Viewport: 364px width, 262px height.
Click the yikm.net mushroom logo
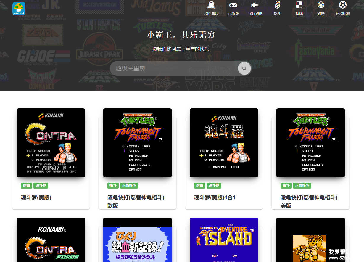pyautogui.click(x=19, y=9)
